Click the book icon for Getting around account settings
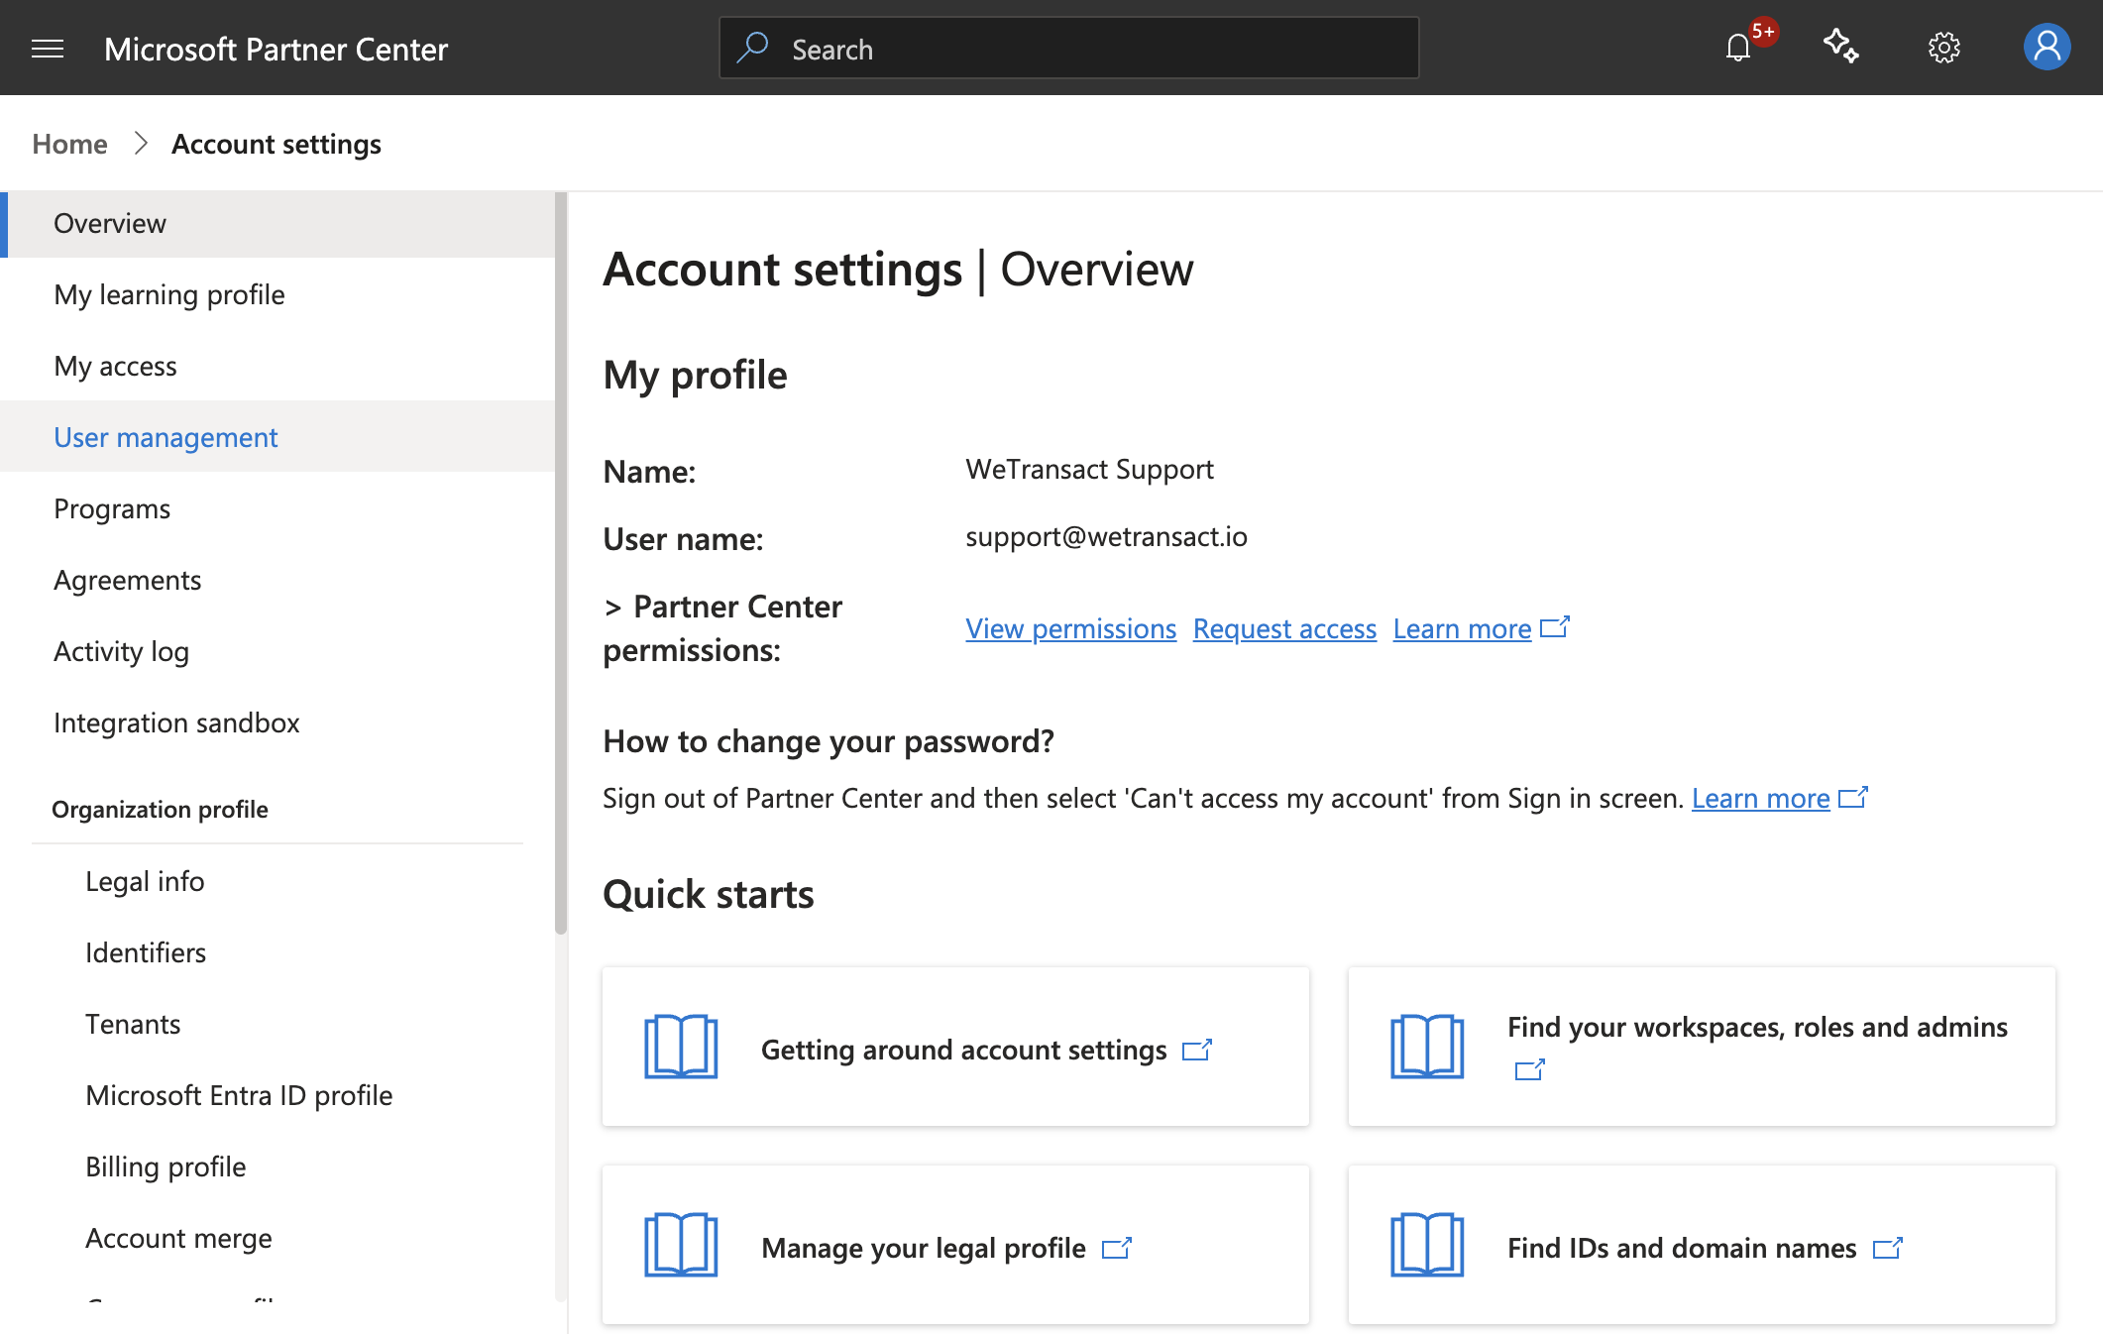This screenshot has width=2103, height=1334. [x=681, y=1047]
